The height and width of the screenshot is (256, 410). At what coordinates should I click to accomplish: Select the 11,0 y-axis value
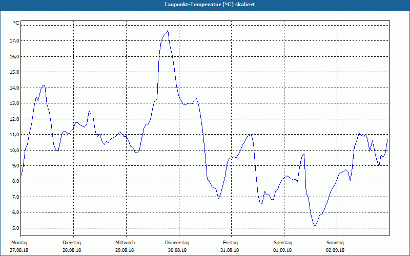pyautogui.click(x=15, y=135)
